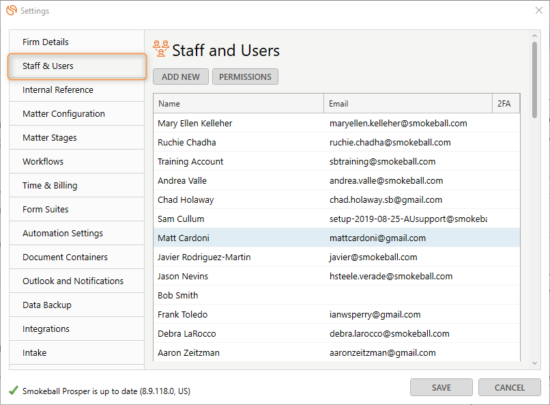Viewport: 550px width, 405px height.
Task: Click the ianwsperry@gmail.com email cell
Action: (375, 314)
